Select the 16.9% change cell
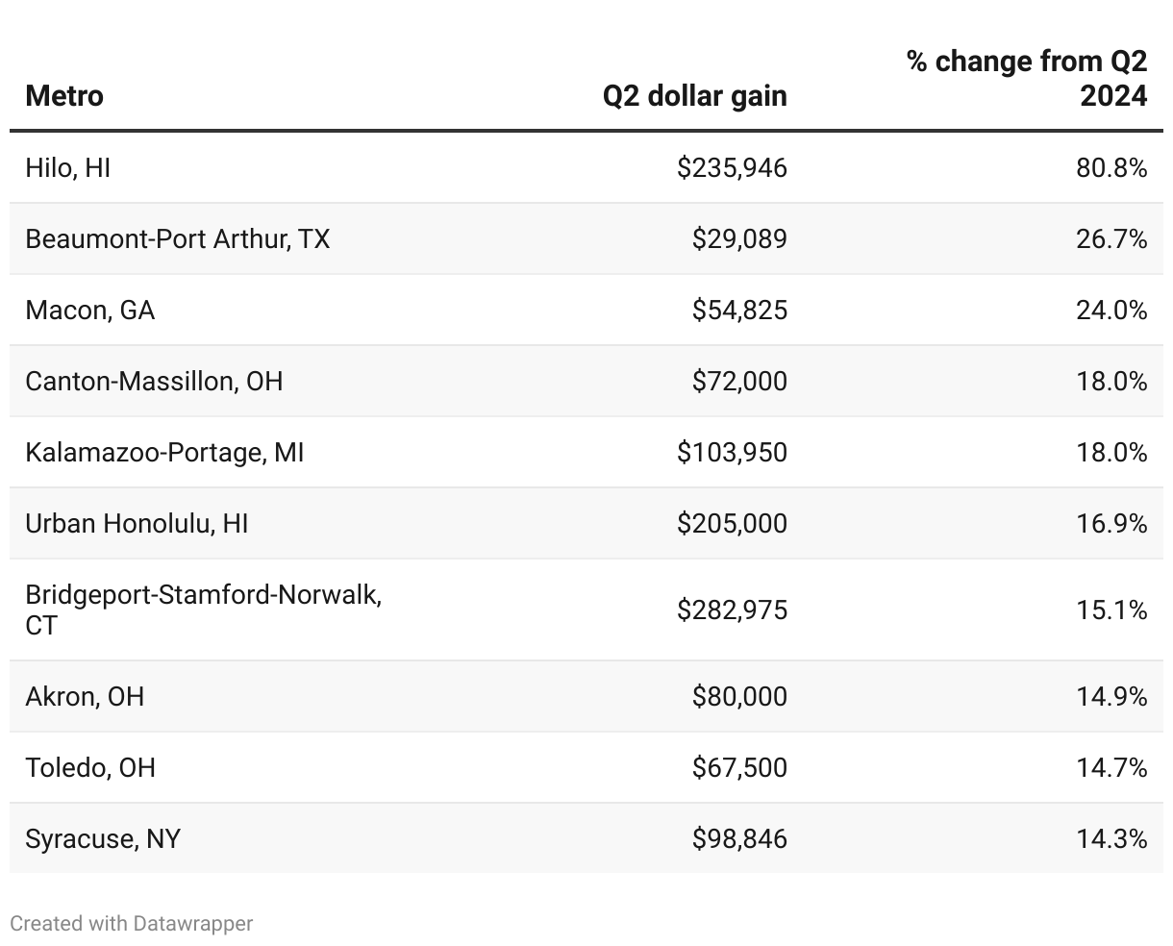The width and height of the screenshot is (1173, 946). click(x=1111, y=524)
